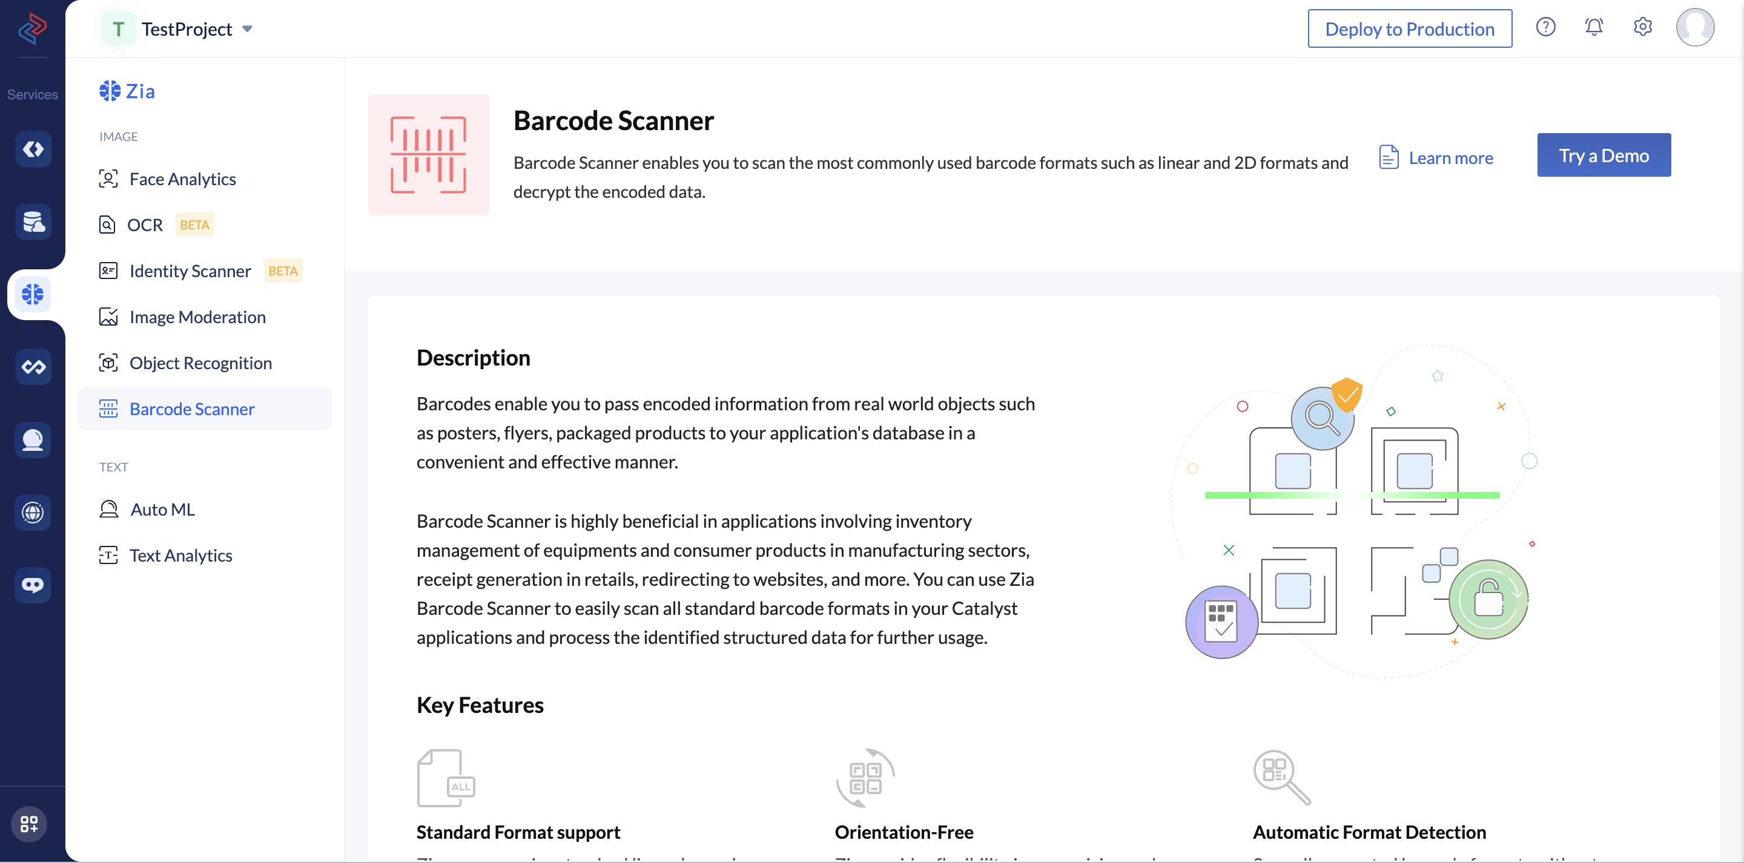Select the Auto ML service icon
The image size is (1744, 863).
point(109,508)
